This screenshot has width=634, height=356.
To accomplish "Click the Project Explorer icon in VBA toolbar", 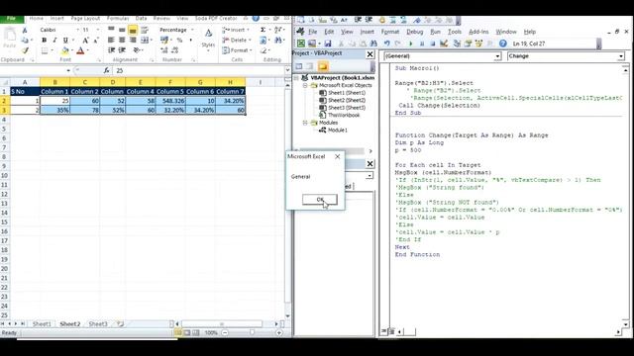I will [x=457, y=44].
